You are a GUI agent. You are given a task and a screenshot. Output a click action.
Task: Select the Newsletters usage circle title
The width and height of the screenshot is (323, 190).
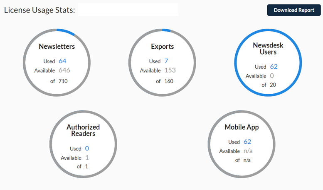[x=57, y=47]
